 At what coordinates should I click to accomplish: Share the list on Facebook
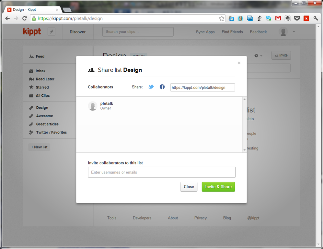(x=162, y=87)
